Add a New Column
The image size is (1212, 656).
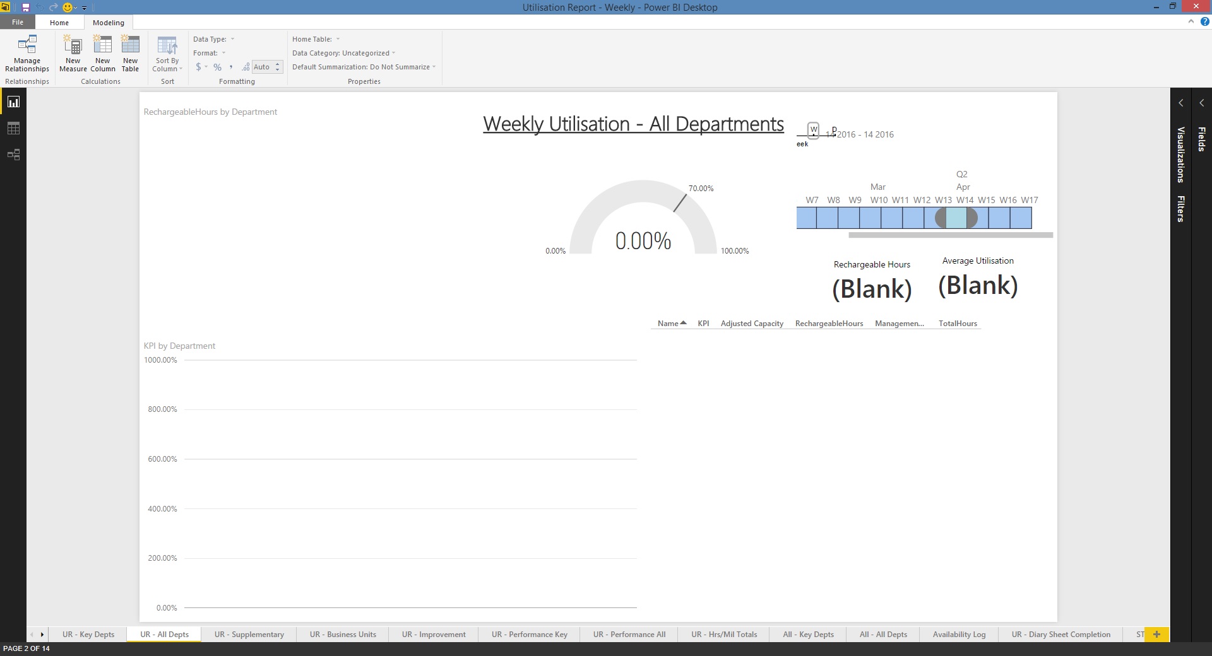point(102,54)
